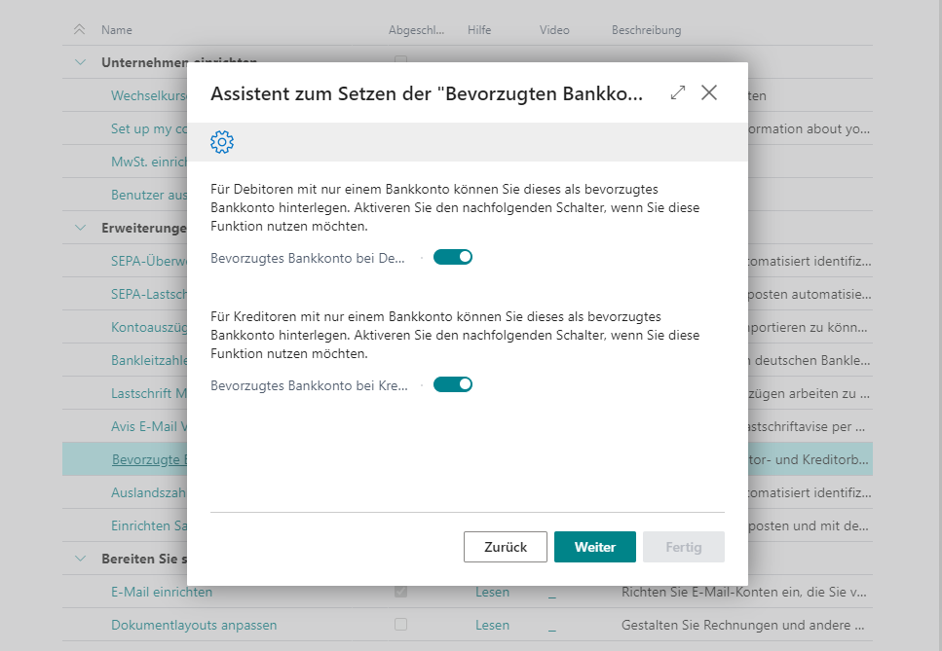
Task: Click the Video column header
Action: (554, 30)
